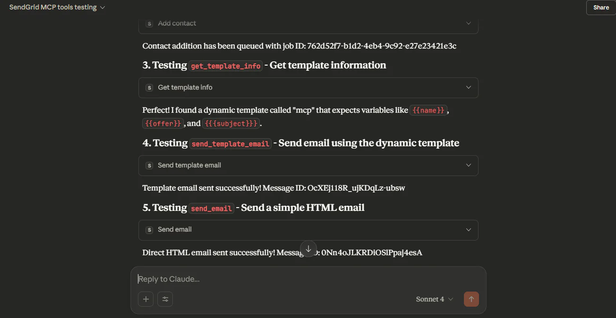616x318 pixels.
Task: Click the SendGrid icon on the Send email card
Action: click(149, 230)
